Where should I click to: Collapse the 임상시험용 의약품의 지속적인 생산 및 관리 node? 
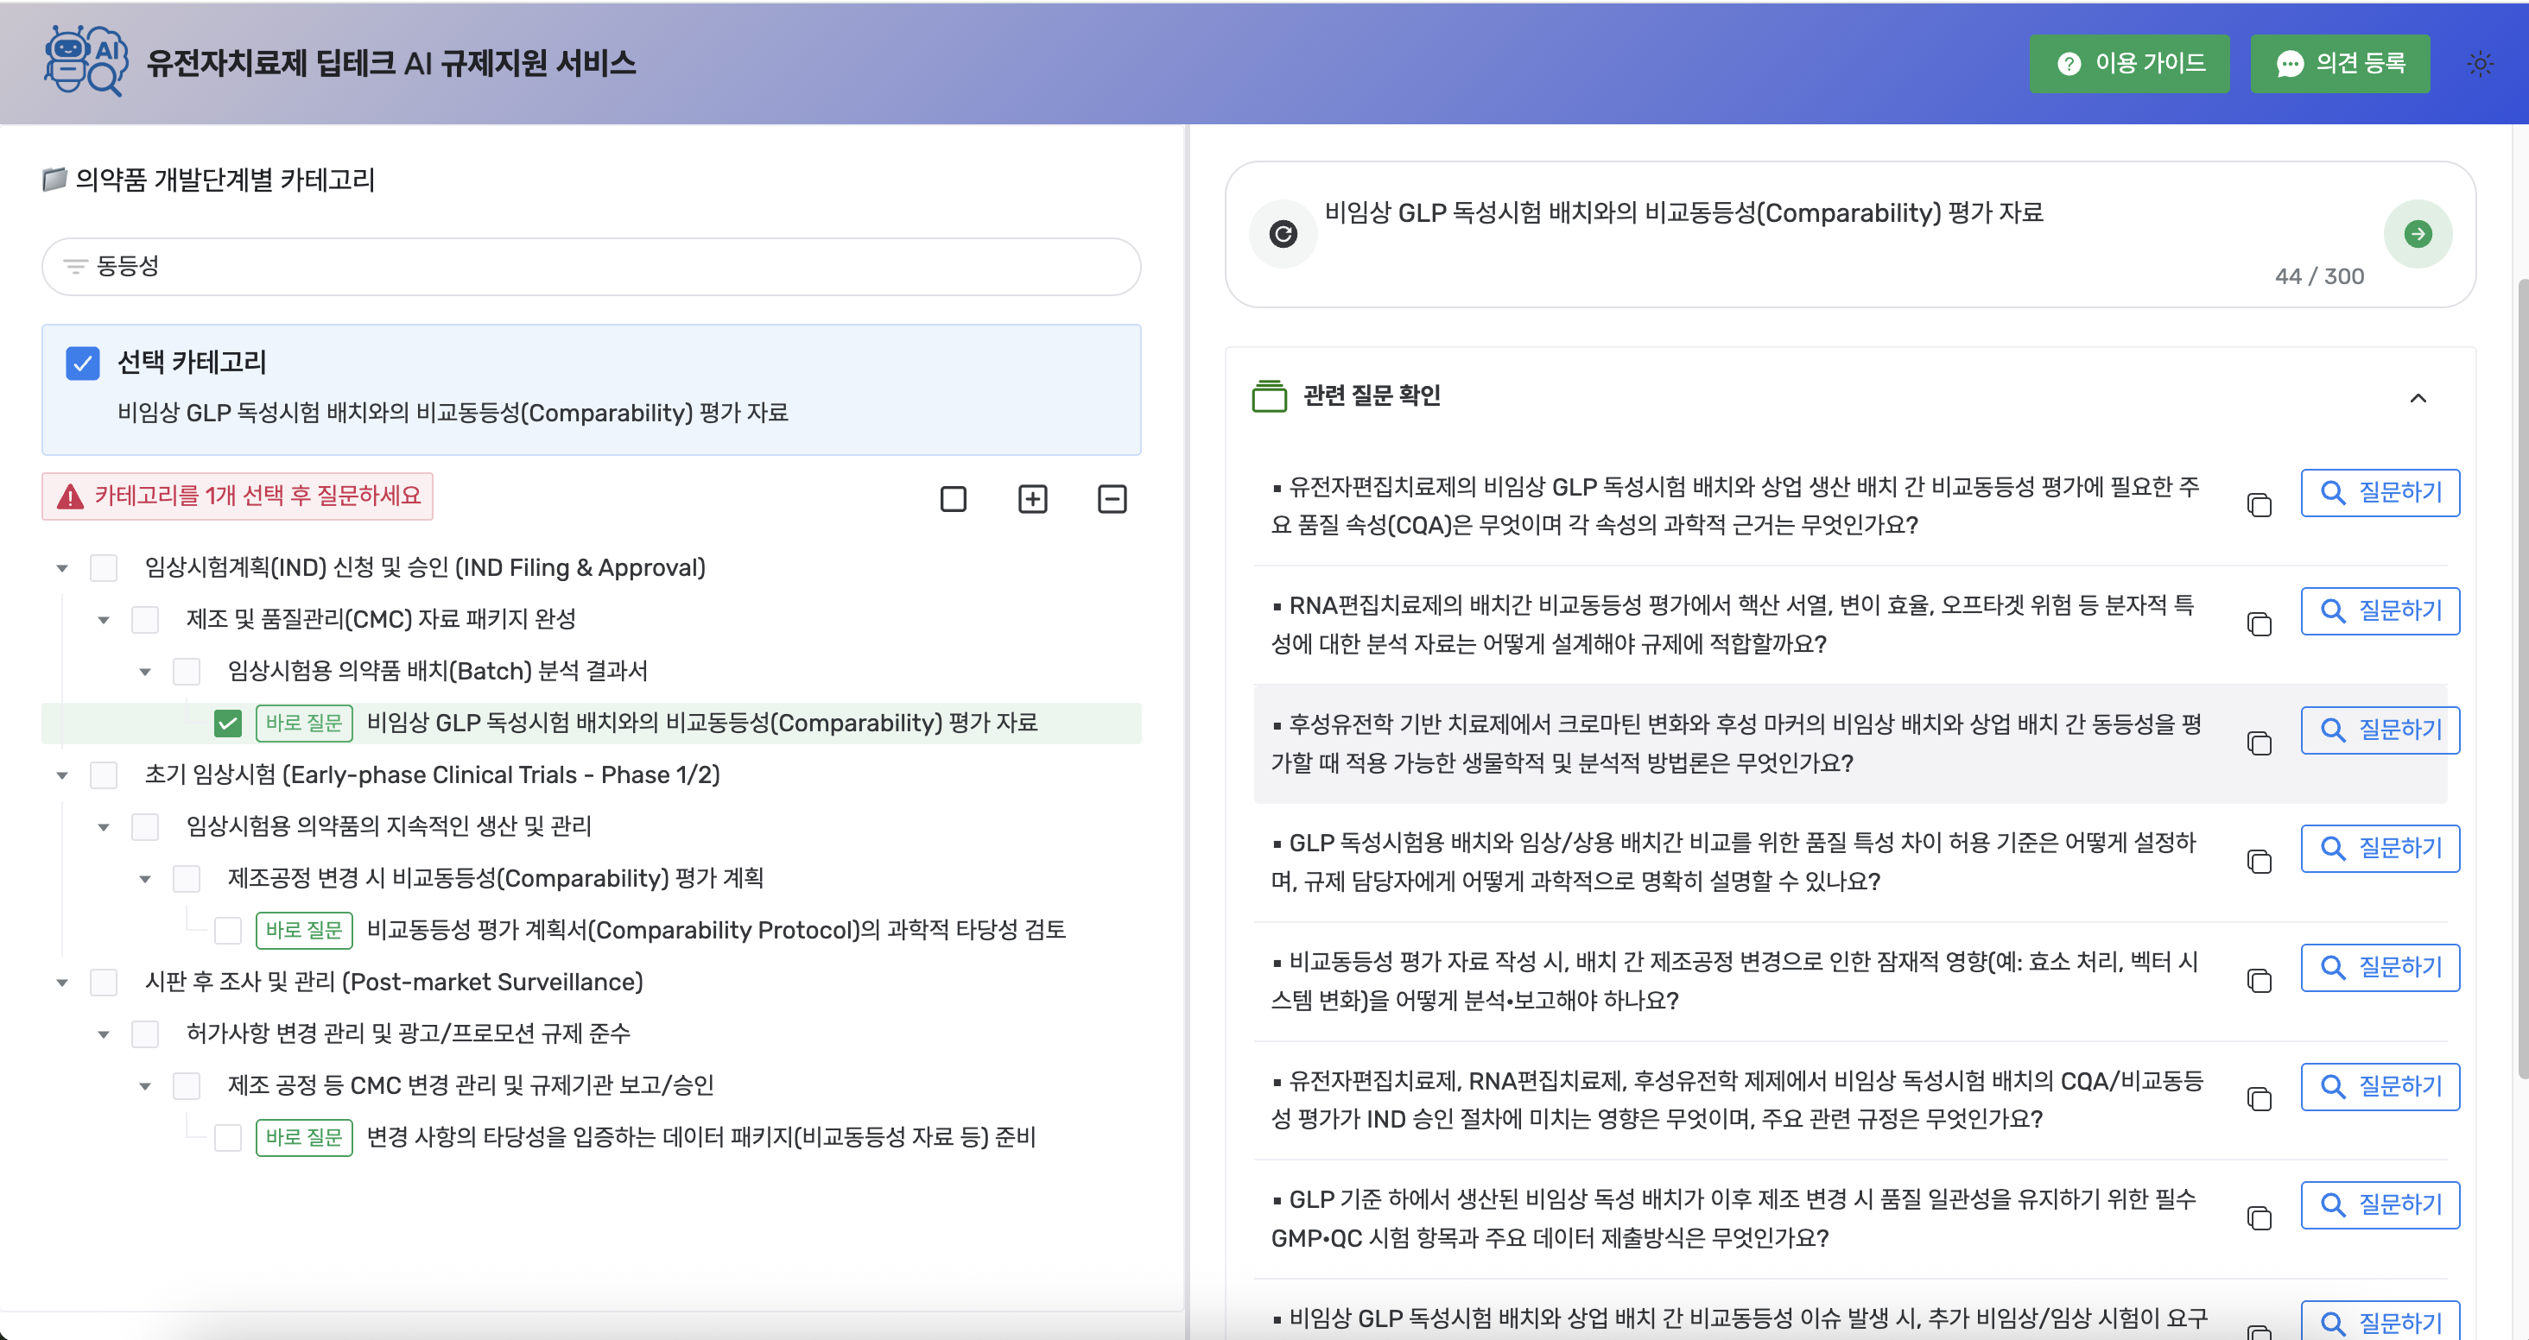coord(103,827)
